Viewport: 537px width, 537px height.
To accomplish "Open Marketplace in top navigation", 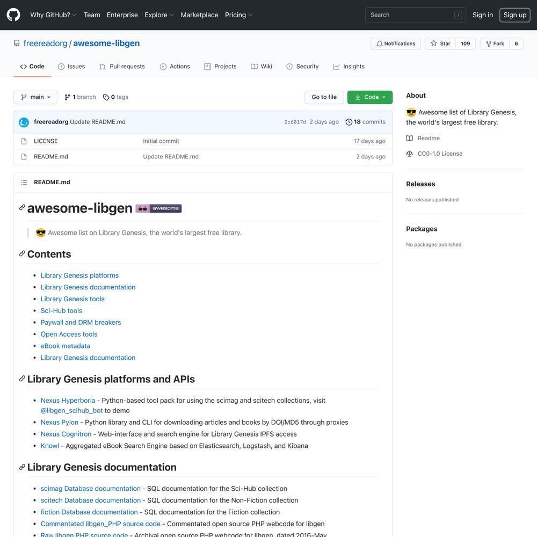I will tap(199, 15).
